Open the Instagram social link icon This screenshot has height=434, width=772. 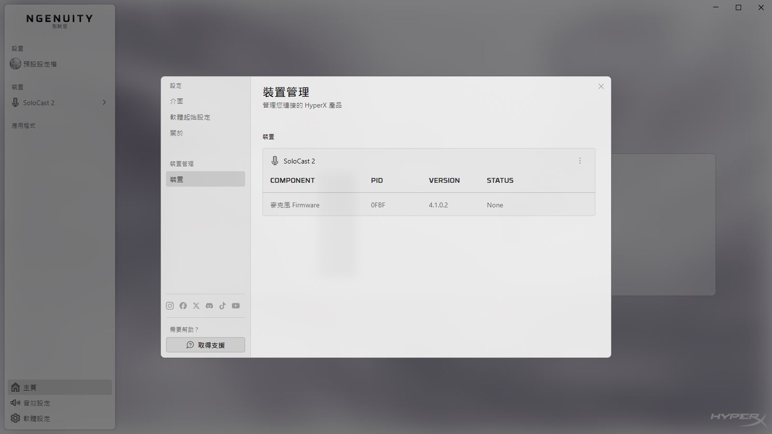pyautogui.click(x=170, y=306)
